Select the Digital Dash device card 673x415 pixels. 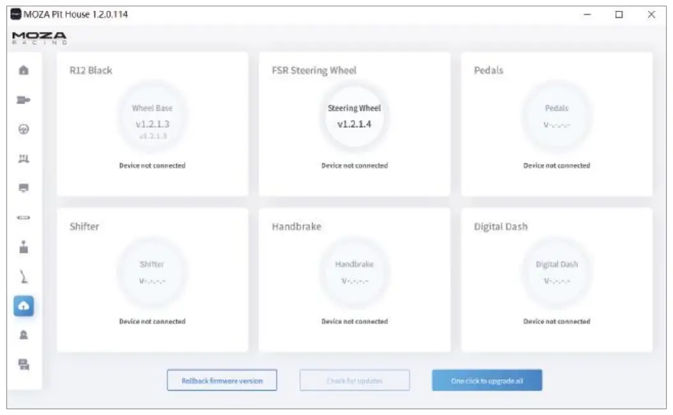click(556, 280)
